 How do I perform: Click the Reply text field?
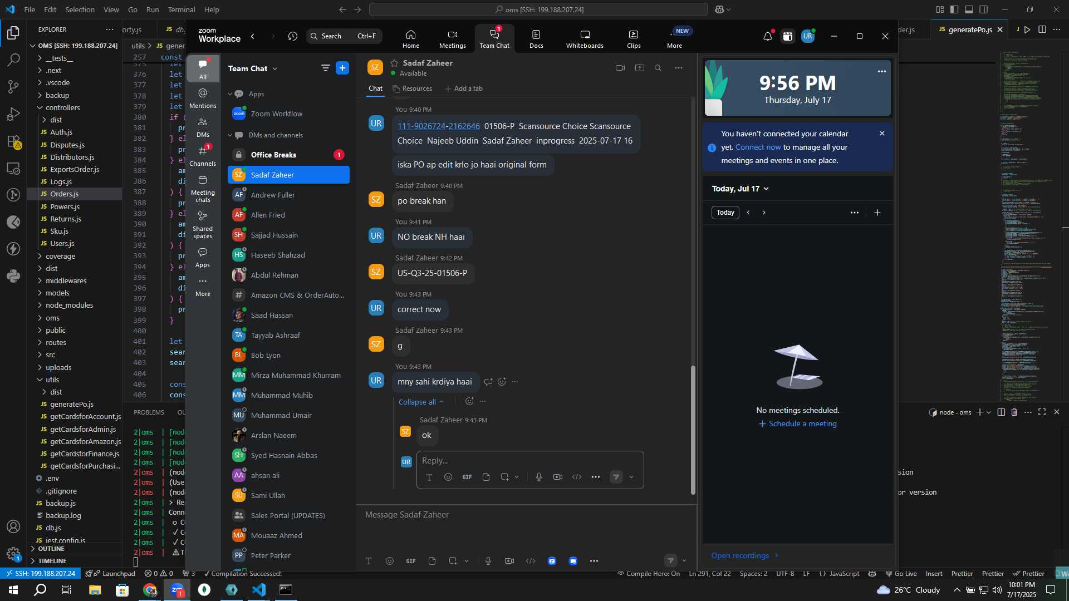pos(529,461)
